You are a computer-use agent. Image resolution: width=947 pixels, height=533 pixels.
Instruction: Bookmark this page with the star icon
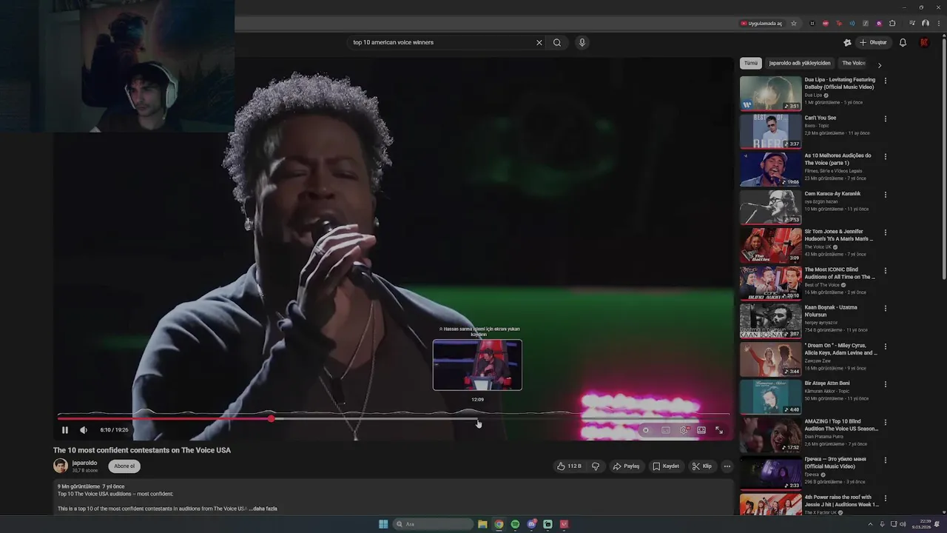[794, 23]
